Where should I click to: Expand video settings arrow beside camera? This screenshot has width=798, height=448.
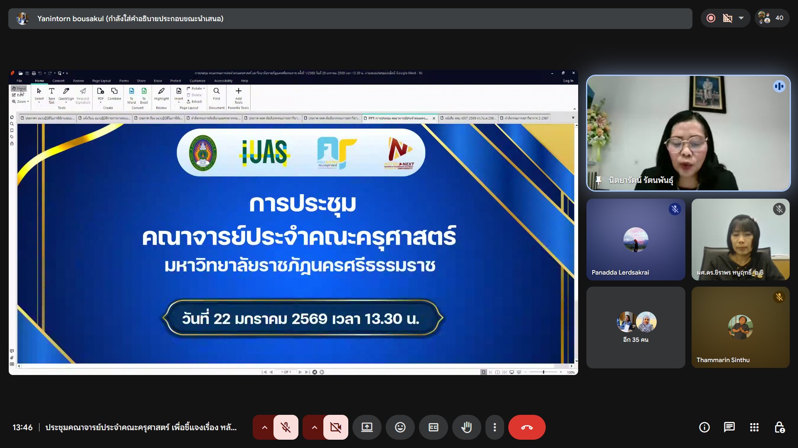(314, 427)
